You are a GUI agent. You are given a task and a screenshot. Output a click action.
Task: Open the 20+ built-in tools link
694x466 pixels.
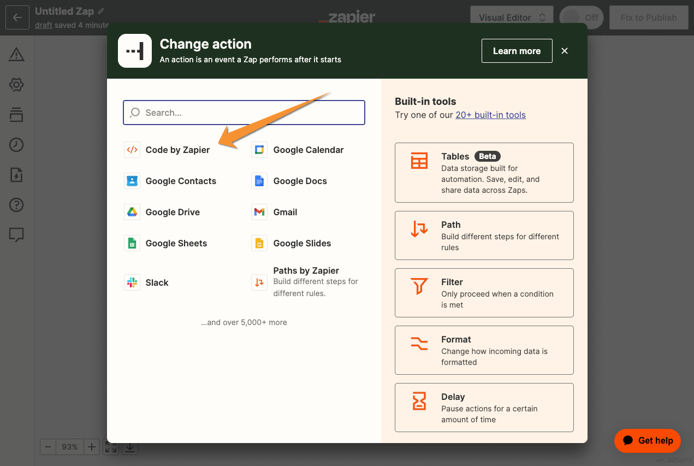pos(491,115)
